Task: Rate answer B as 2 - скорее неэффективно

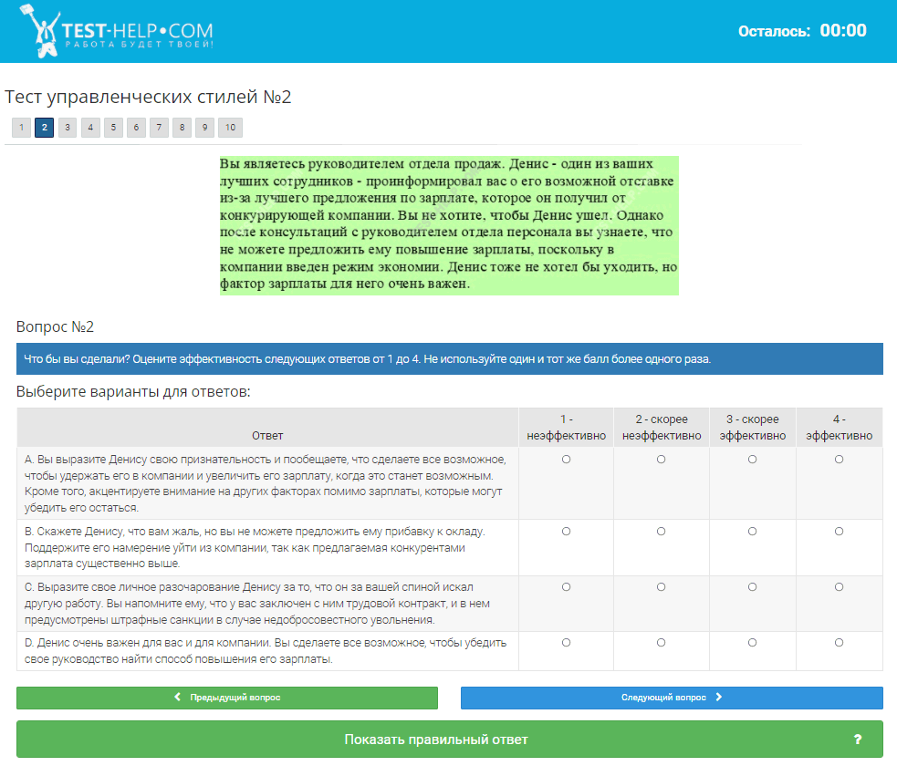Action: pos(662,532)
